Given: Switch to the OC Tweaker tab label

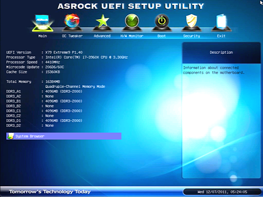Looking at the screenshot, I should 72,36.
